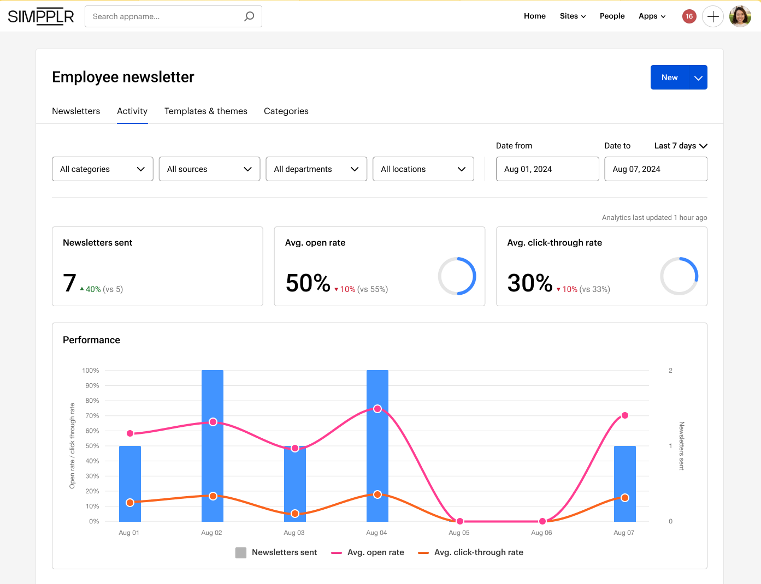Click the Aug 04 open rate data point
The height and width of the screenshot is (584, 761).
(377, 409)
